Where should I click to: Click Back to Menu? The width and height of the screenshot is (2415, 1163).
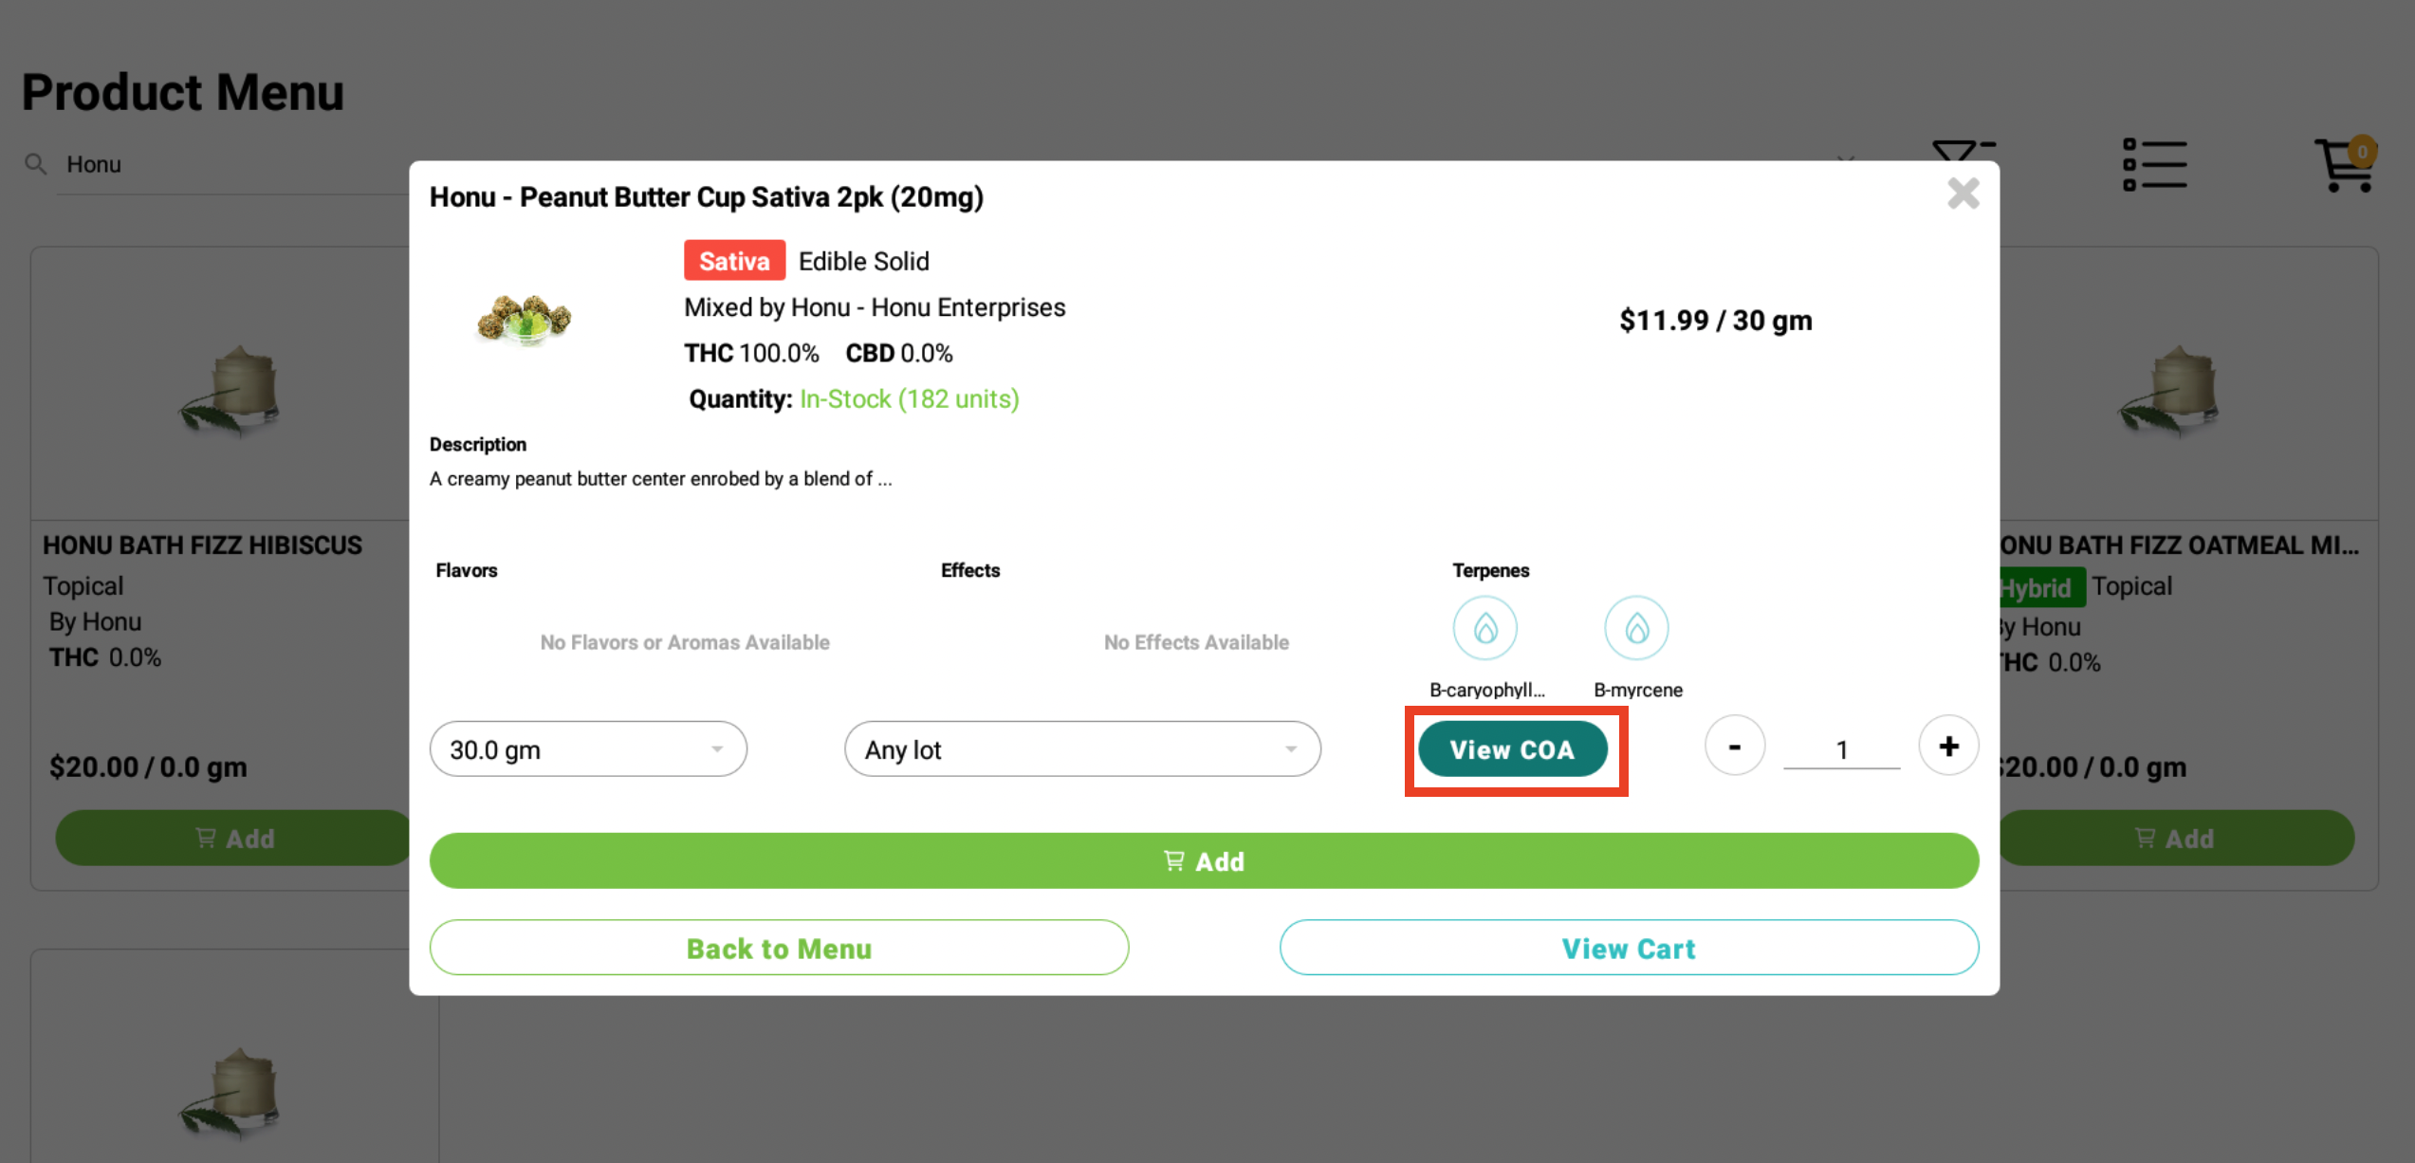[779, 948]
